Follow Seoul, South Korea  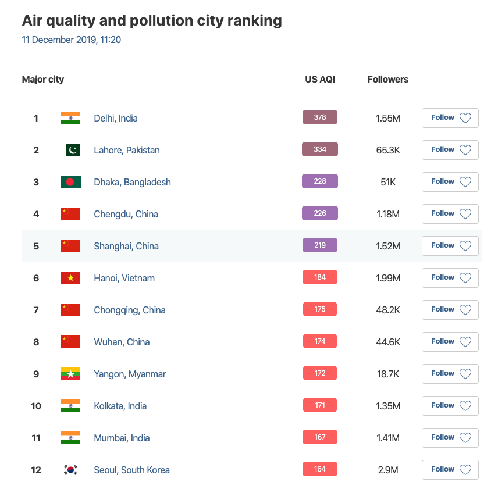click(450, 469)
